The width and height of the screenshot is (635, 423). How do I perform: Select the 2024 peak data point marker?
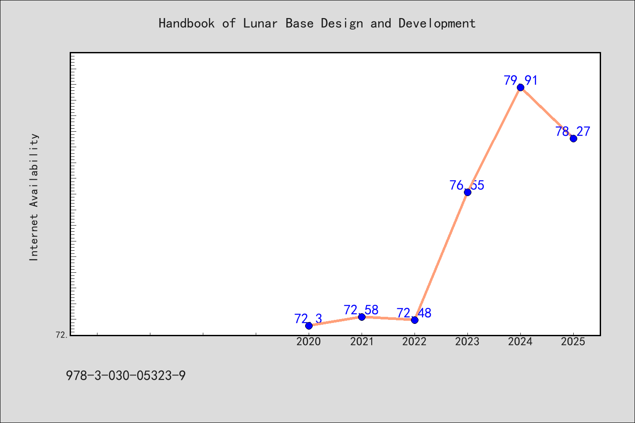coord(520,87)
